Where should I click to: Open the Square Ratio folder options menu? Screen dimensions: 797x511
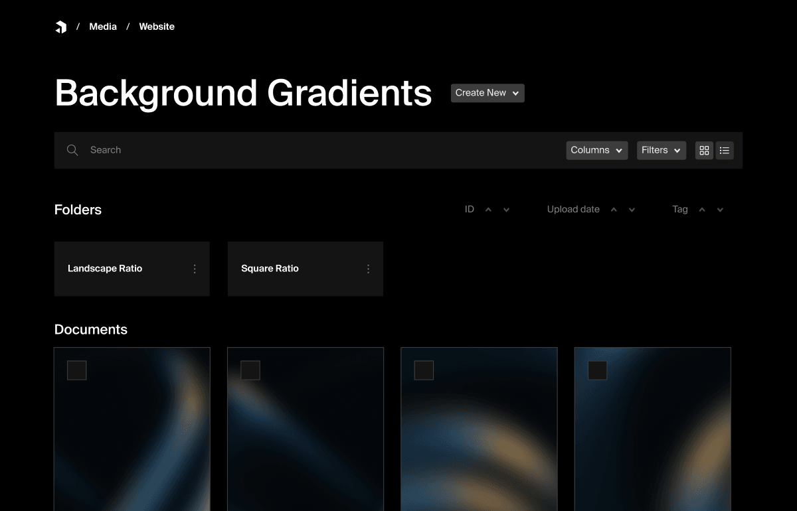pos(368,269)
